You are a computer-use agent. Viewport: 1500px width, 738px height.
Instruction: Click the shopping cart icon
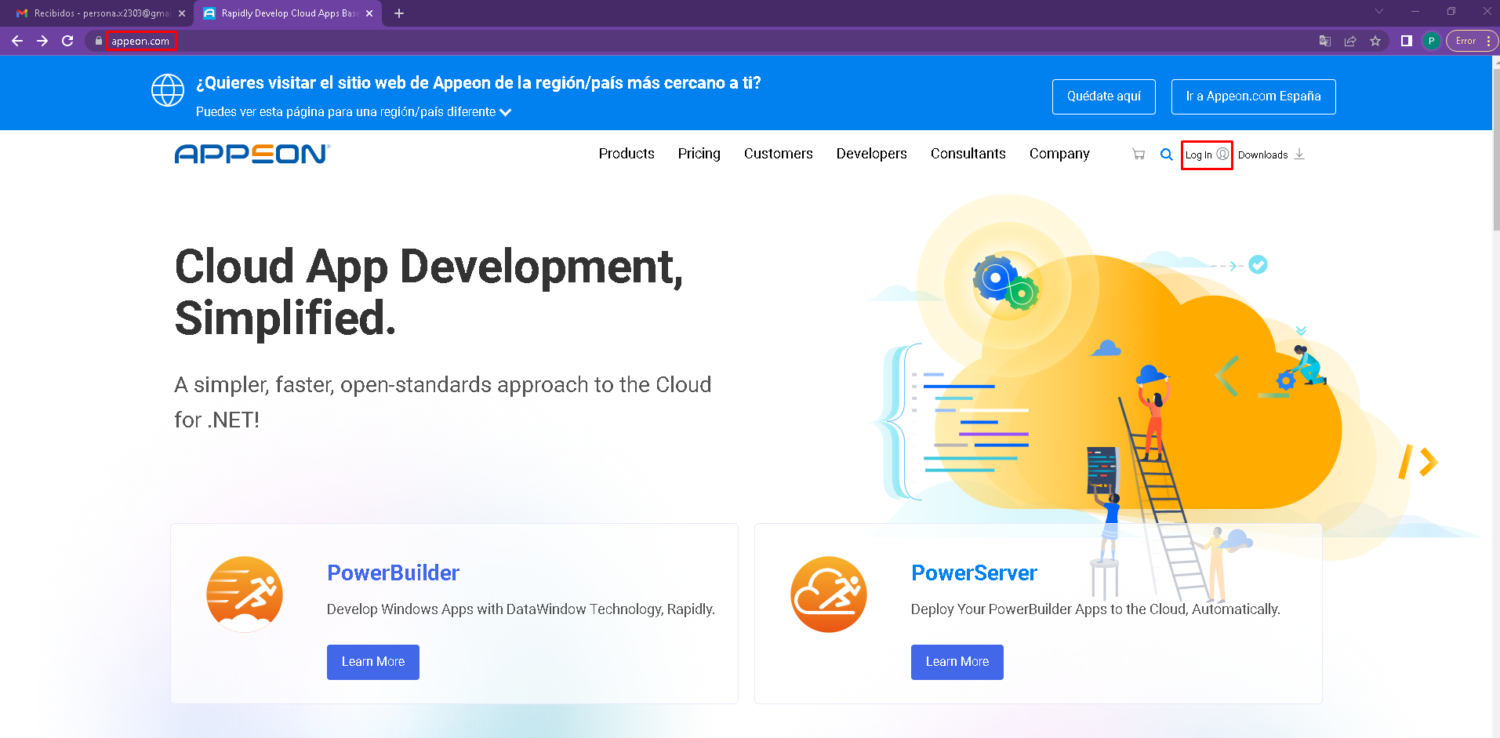pos(1139,155)
